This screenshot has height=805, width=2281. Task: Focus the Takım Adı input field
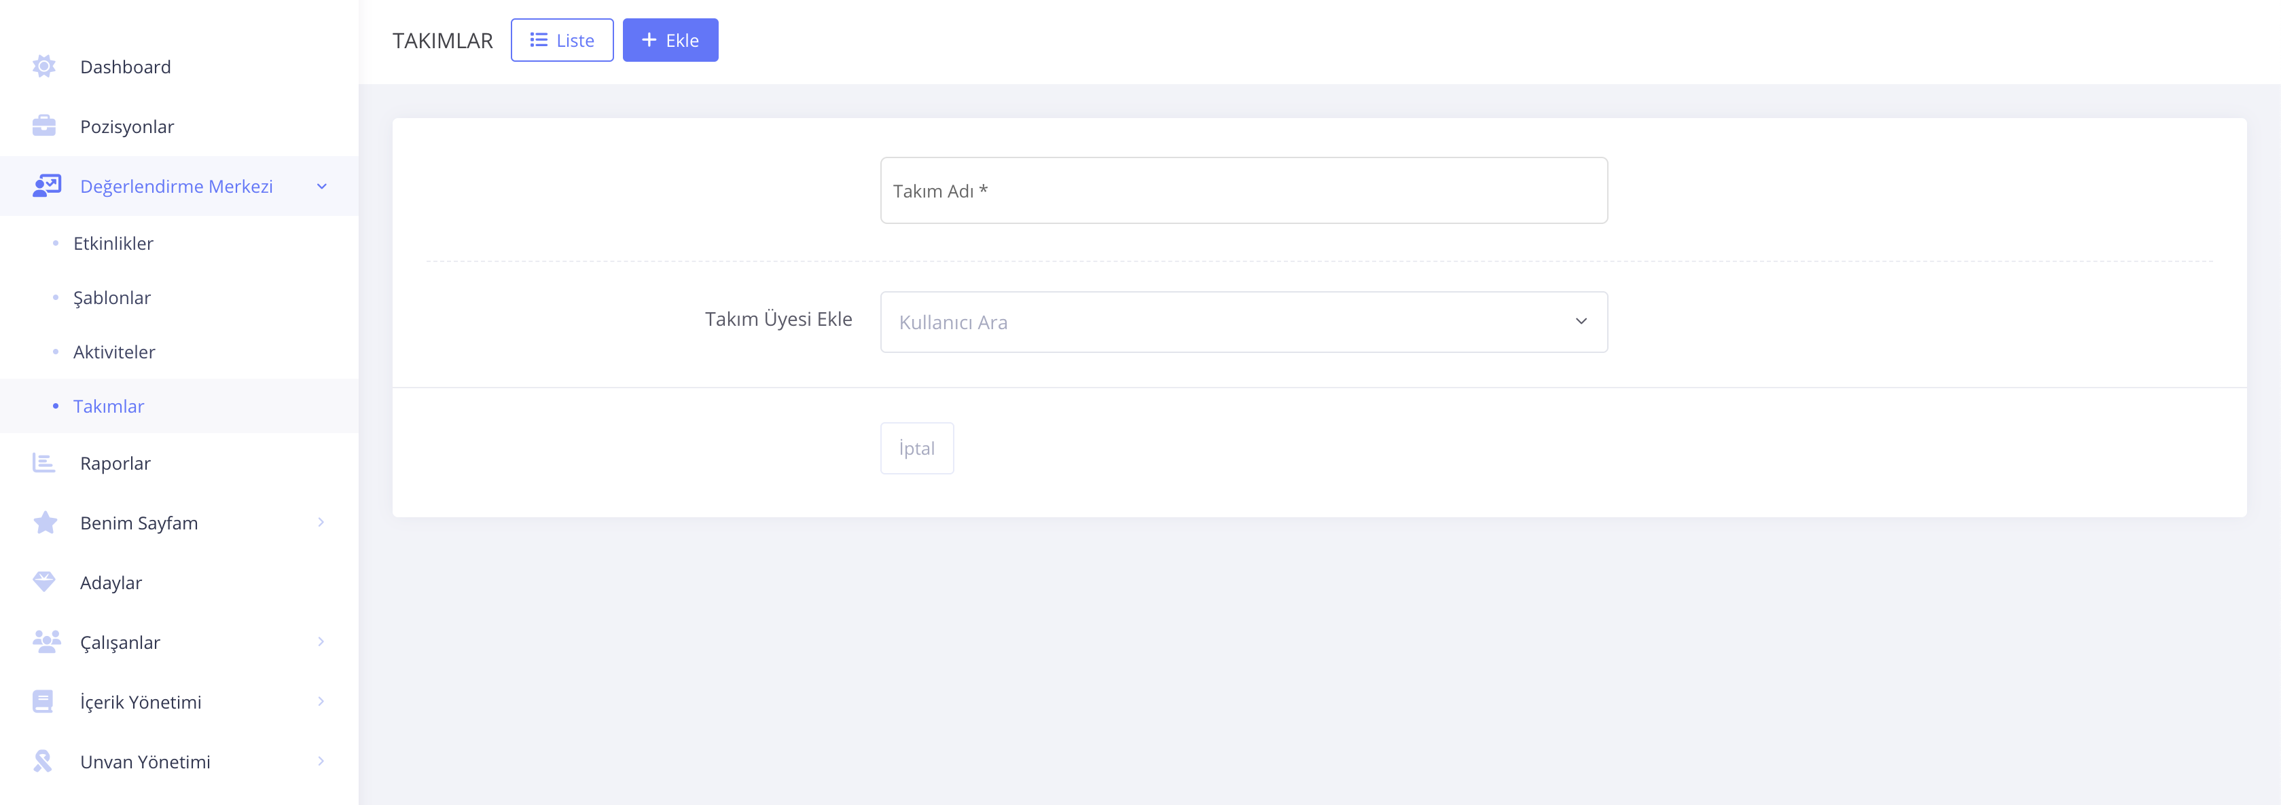pyautogui.click(x=1243, y=191)
